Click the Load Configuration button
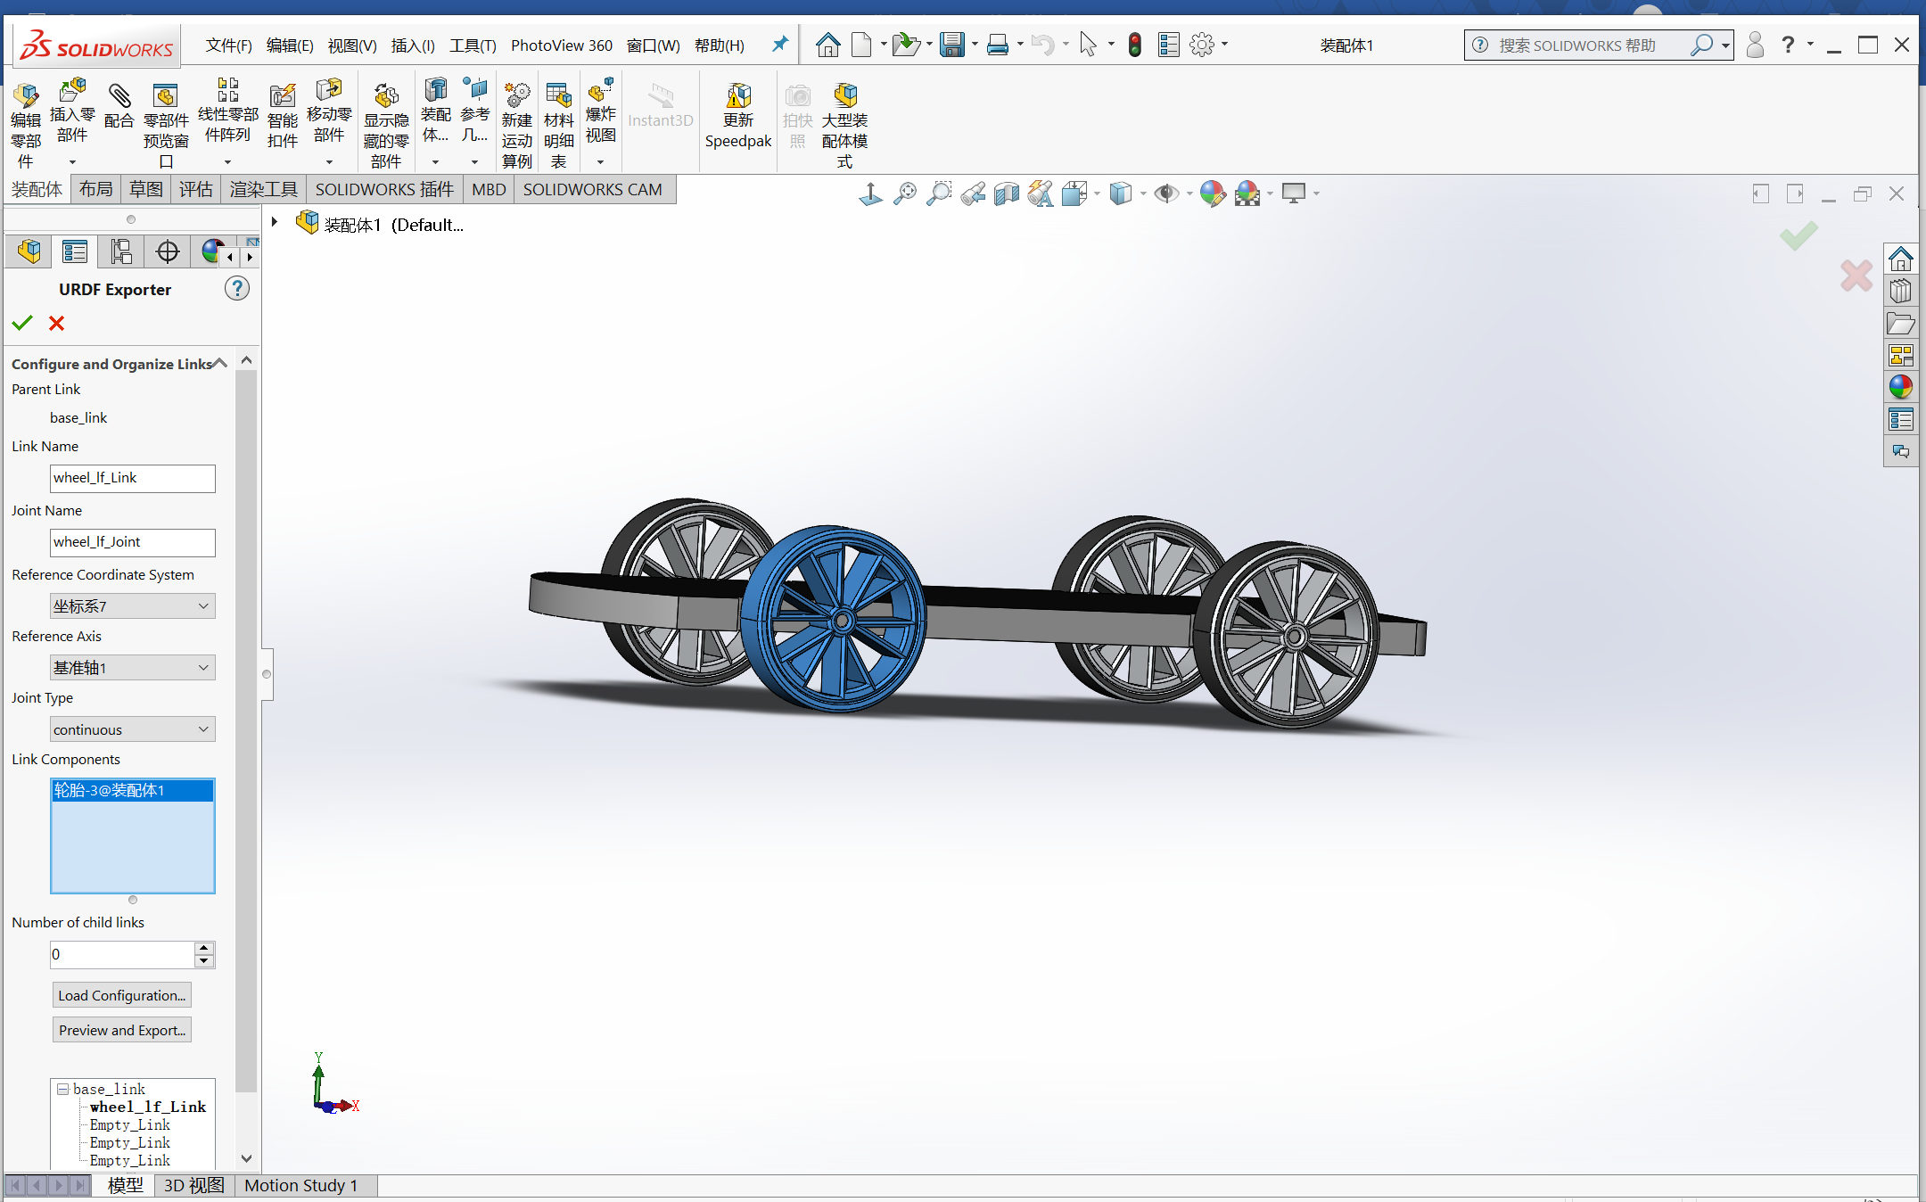The width and height of the screenshot is (1926, 1202). [122, 995]
